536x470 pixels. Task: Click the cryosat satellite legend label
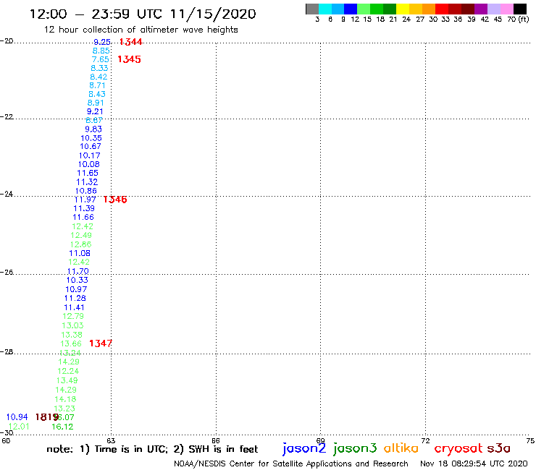458,449
